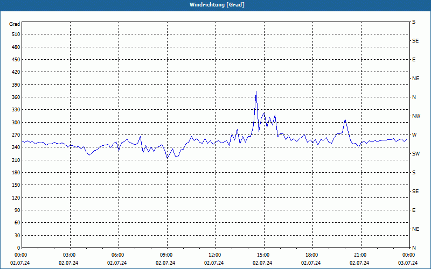
Task: Click the 00:00 label above date 03.07.24
Action: [408, 255]
